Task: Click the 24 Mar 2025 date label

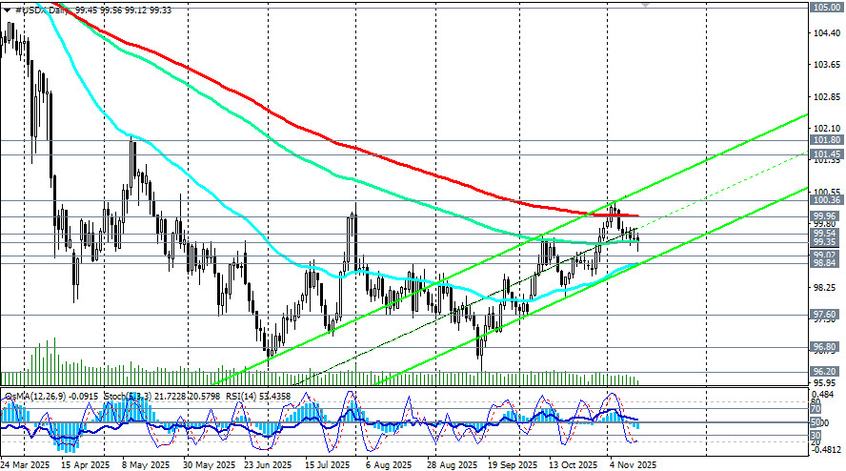Action: pos(26,465)
